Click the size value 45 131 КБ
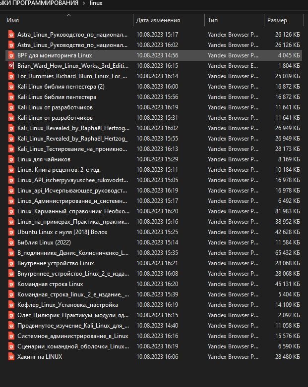Image resolution: width=308 pixels, height=387 pixels. [288, 284]
